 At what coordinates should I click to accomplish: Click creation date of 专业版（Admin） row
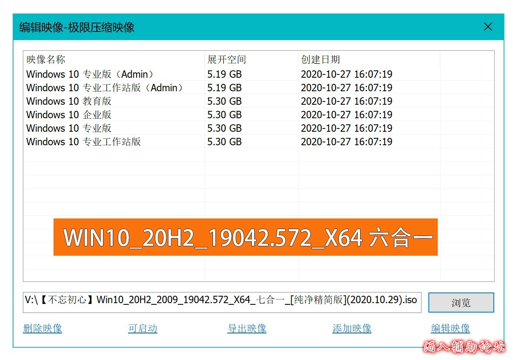pyautogui.click(x=347, y=74)
